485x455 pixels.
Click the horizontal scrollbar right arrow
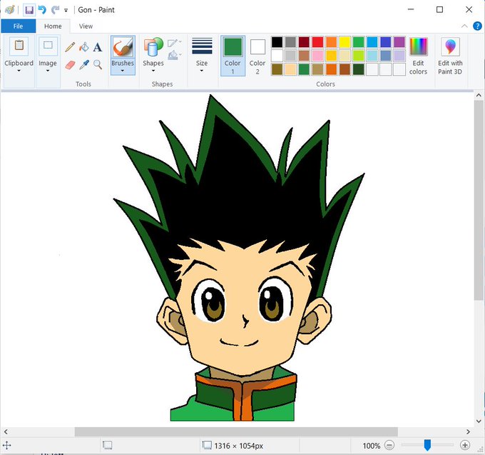click(468, 431)
